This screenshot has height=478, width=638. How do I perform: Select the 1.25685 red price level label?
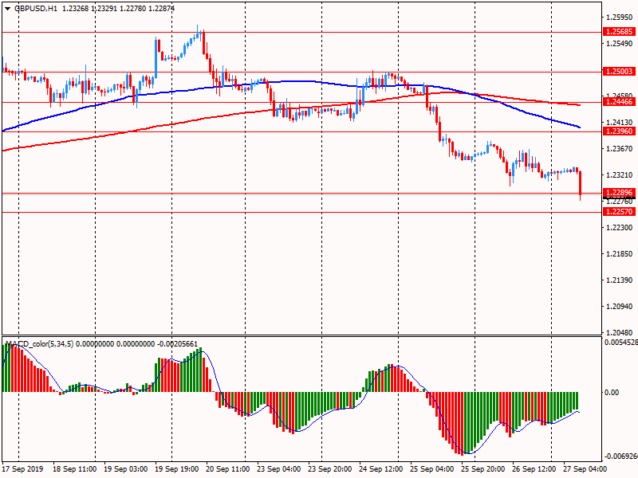620,32
